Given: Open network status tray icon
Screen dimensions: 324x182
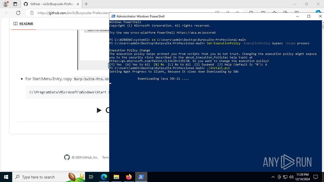Looking at the screenshot, I should point(285,177).
